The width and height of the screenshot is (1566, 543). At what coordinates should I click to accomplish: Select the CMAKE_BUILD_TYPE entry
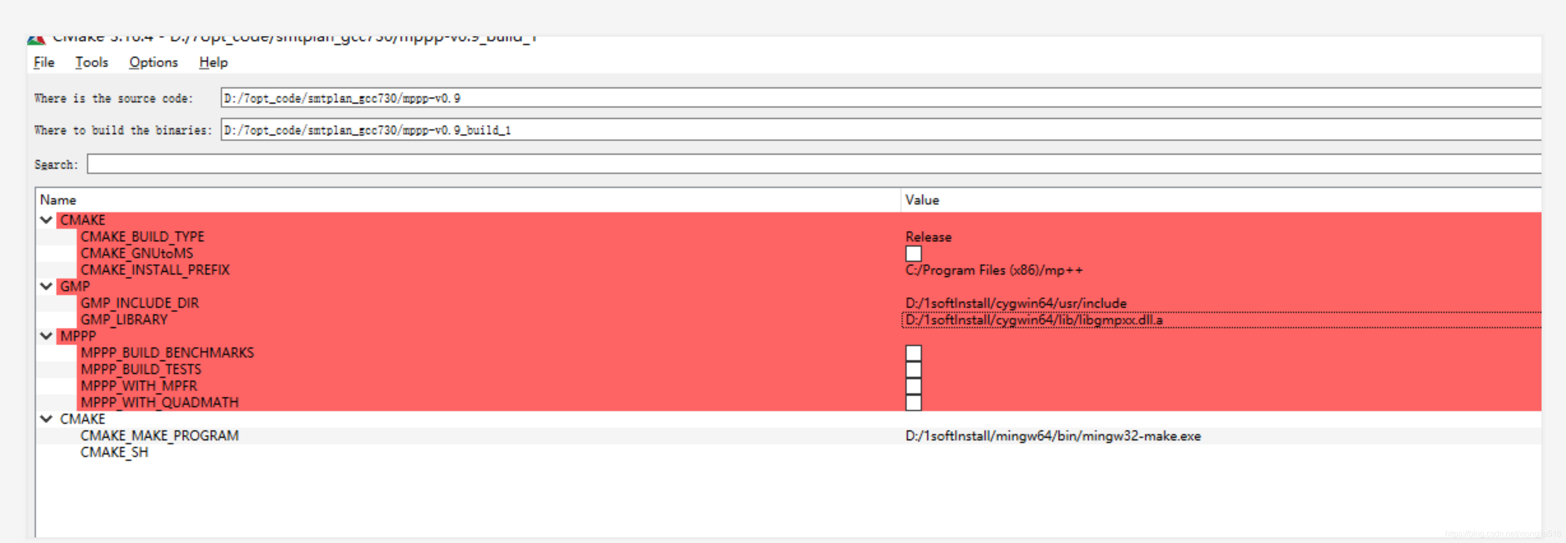tap(143, 237)
